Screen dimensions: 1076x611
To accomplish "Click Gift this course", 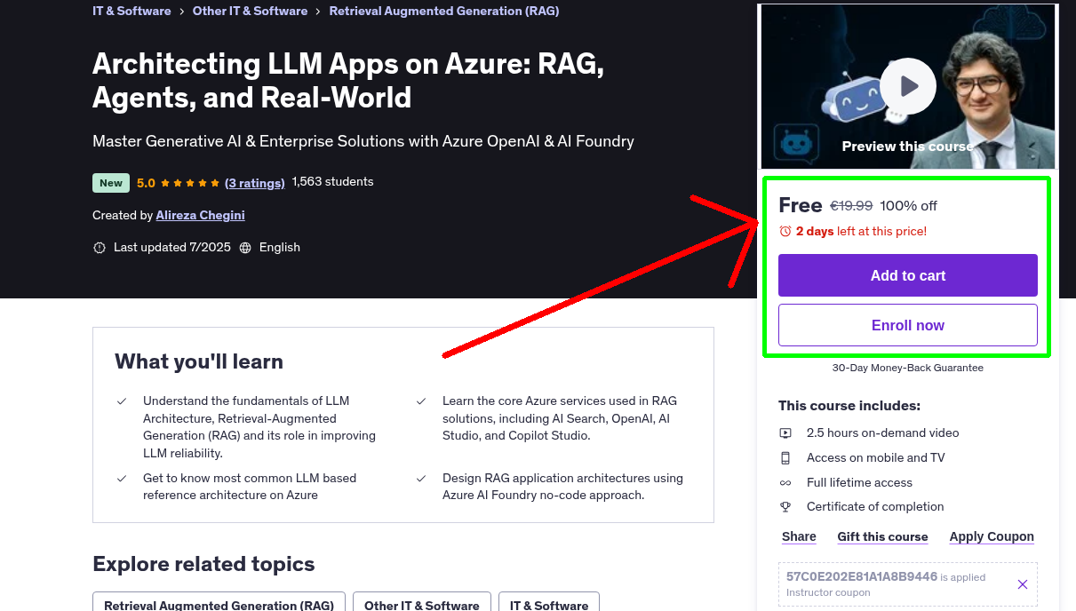I will [x=882, y=536].
